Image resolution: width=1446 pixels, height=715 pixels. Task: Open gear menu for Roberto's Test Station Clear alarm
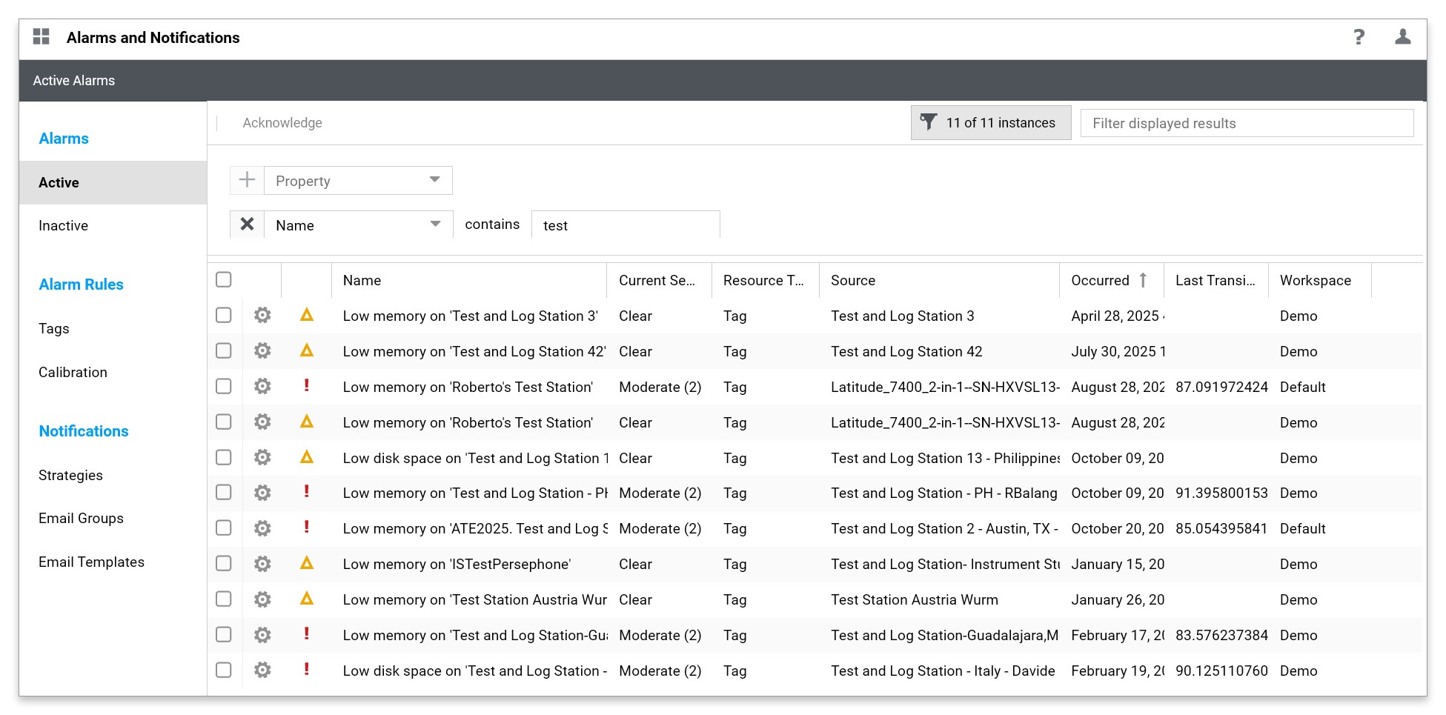click(262, 422)
